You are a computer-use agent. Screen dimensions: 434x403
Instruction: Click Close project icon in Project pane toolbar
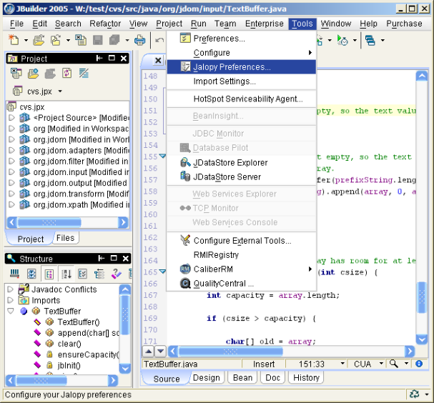click(x=16, y=74)
